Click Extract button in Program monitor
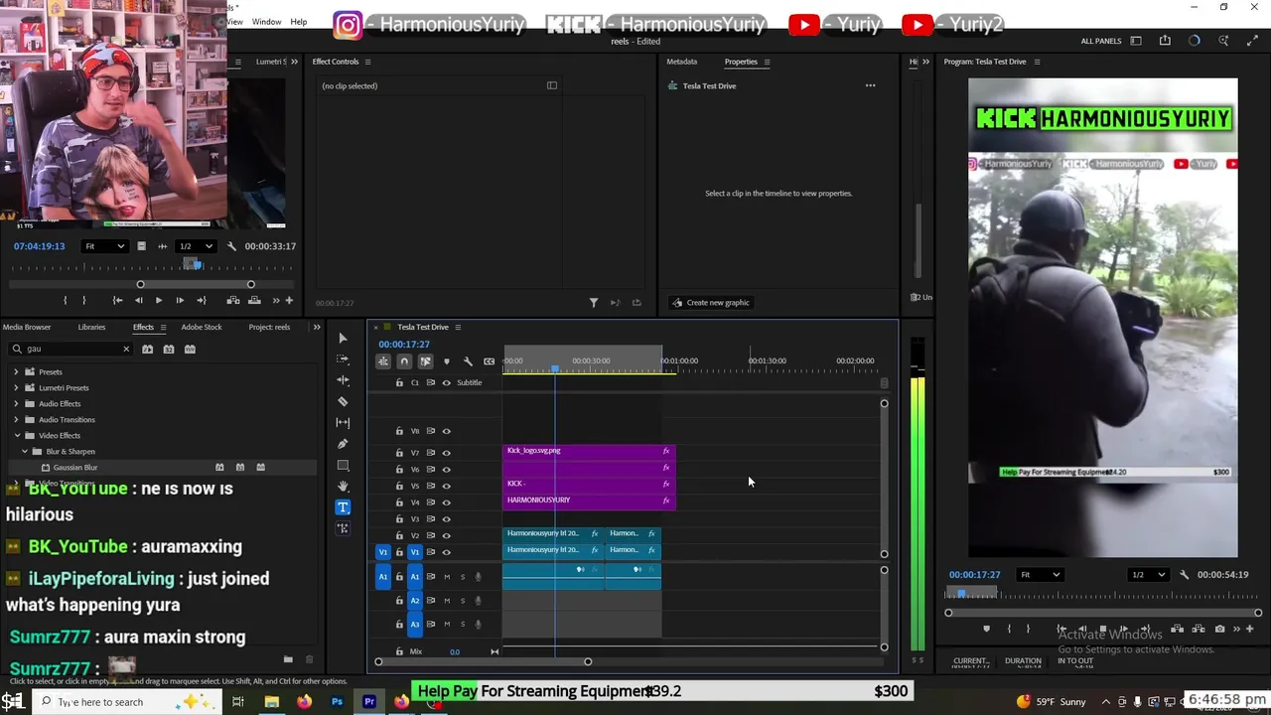This screenshot has height=715, width=1271. pos(1199,629)
